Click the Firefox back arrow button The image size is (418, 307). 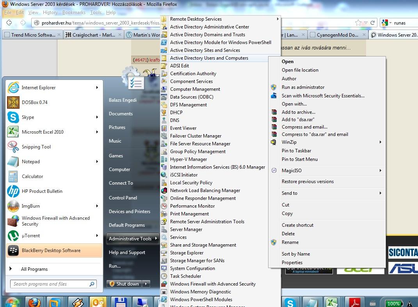9,23
